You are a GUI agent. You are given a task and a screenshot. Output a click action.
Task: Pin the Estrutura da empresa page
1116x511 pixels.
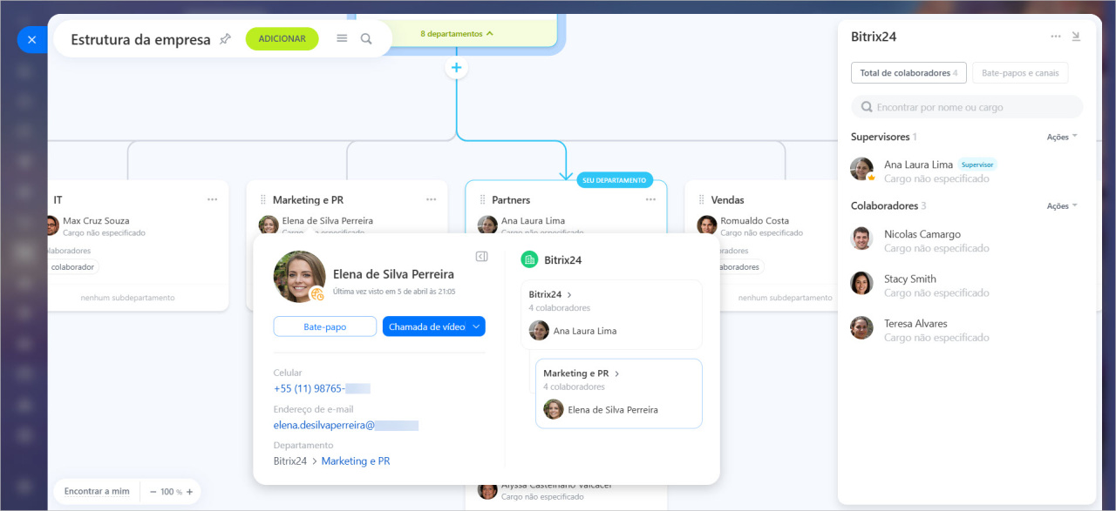pos(225,39)
